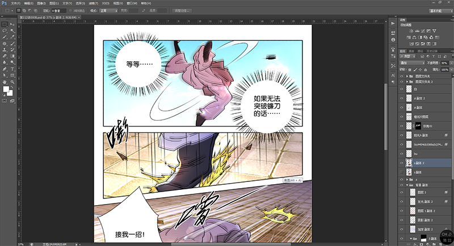
Task: Select the Gradient tool
Action: [12, 56]
